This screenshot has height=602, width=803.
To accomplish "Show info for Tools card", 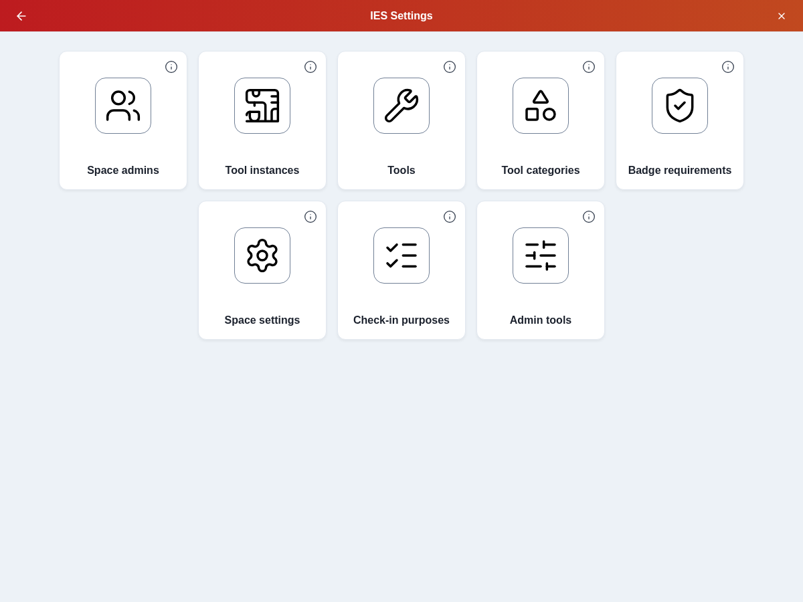I will tap(450, 67).
